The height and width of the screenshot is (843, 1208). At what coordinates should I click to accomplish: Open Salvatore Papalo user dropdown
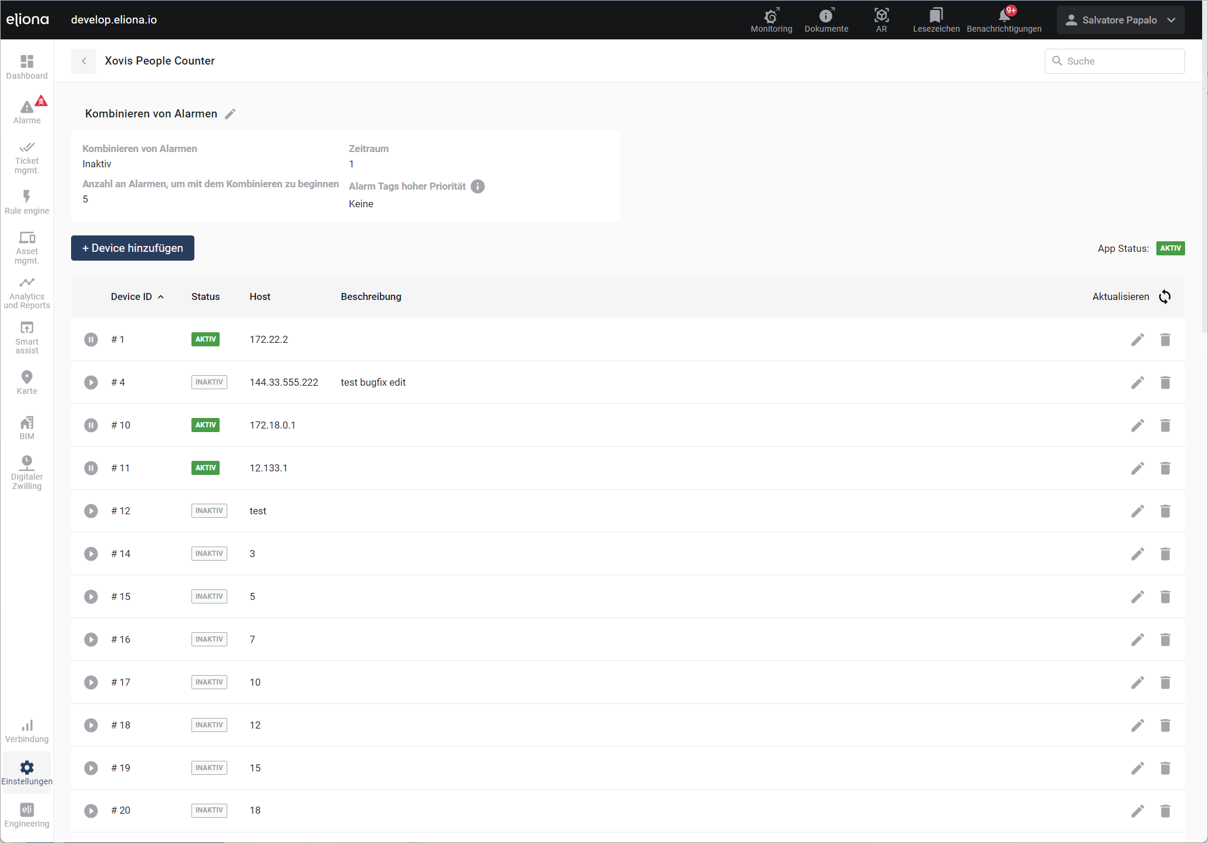pos(1120,20)
